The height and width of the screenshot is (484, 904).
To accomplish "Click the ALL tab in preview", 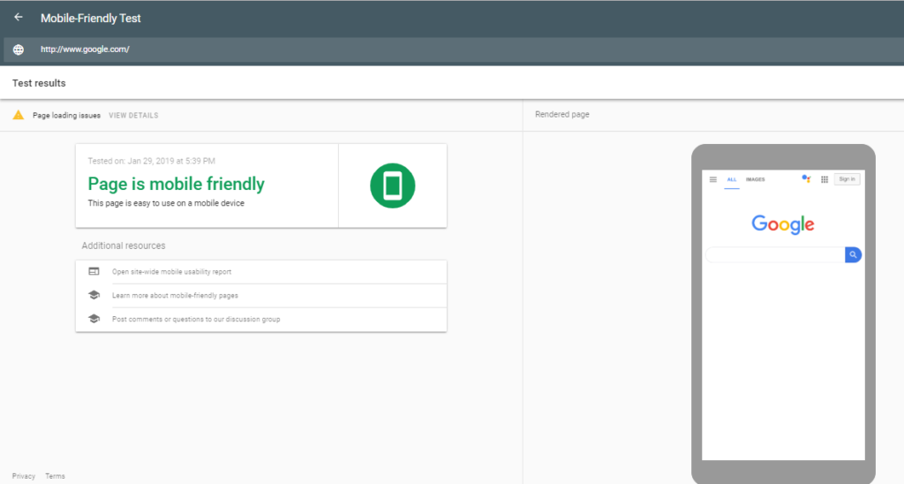I will pos(732,179).
